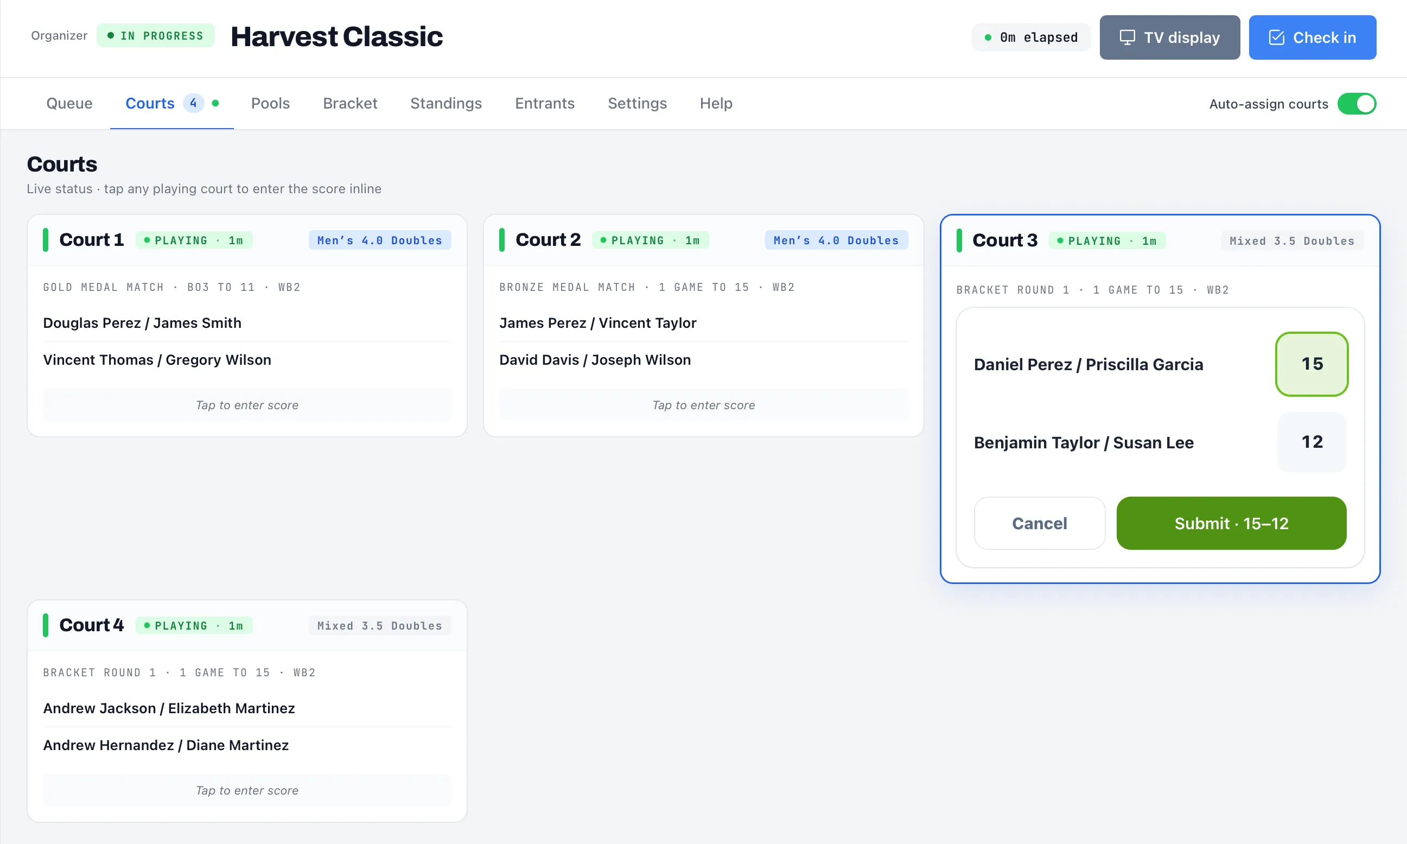This screenshot has width=1407, height=844.
Task: Cancel score entry on Court 3
Action: pos(1039,523)
